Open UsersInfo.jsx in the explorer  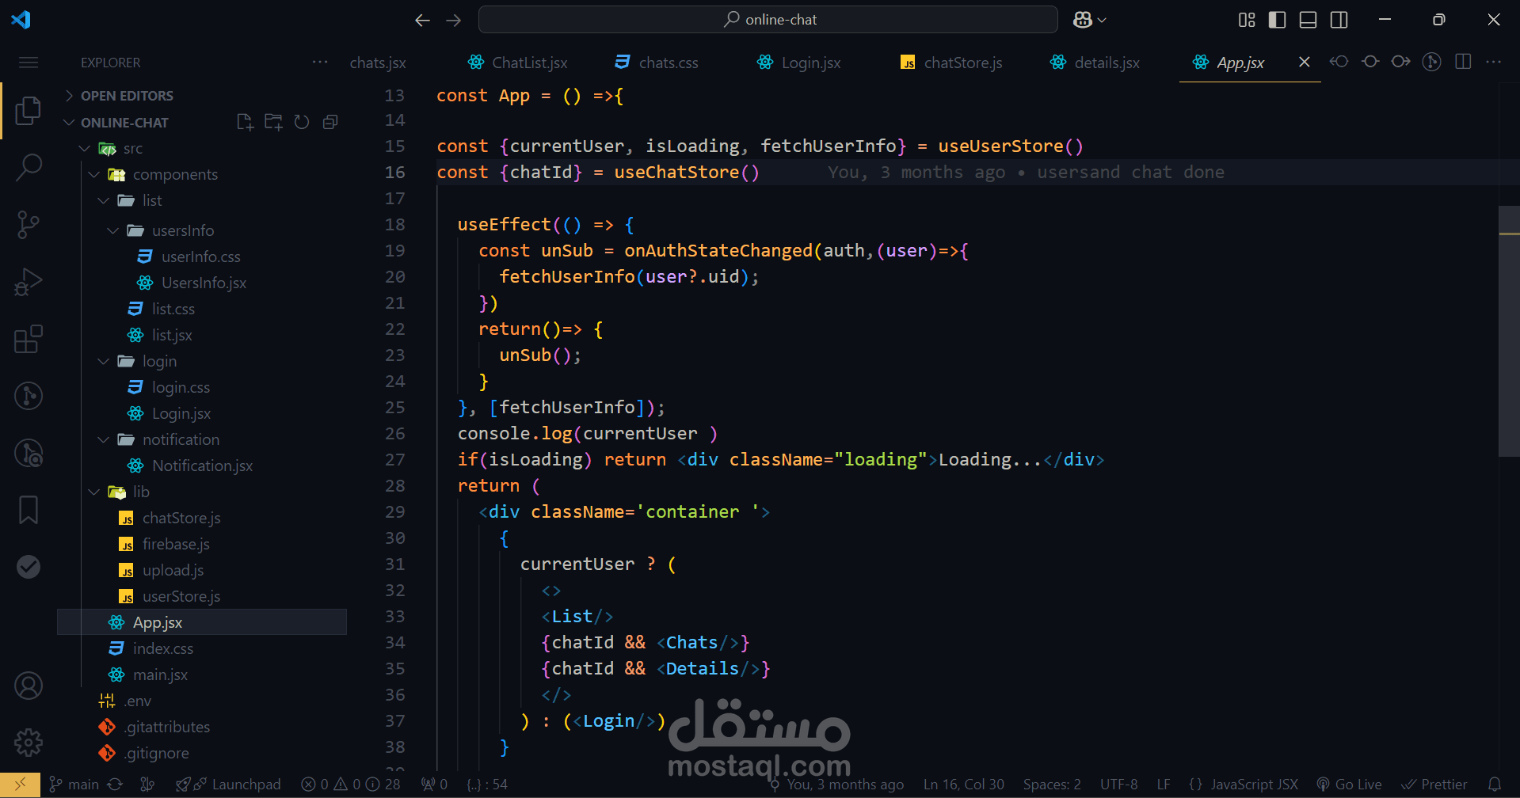[x=204, y=283]
